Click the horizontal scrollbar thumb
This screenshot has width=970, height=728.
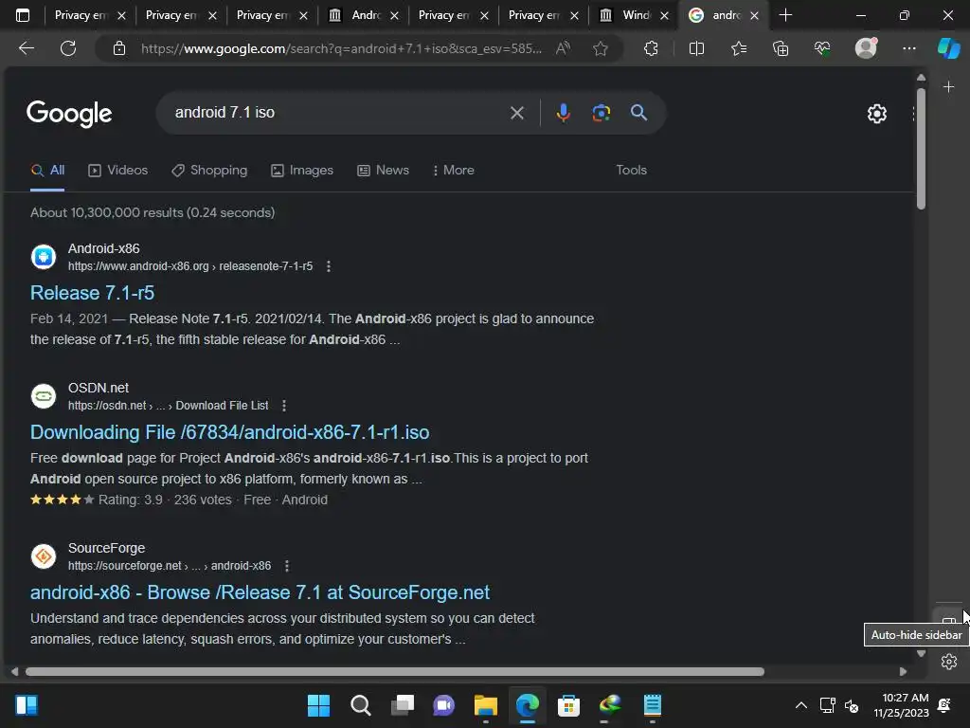(395, 672)
